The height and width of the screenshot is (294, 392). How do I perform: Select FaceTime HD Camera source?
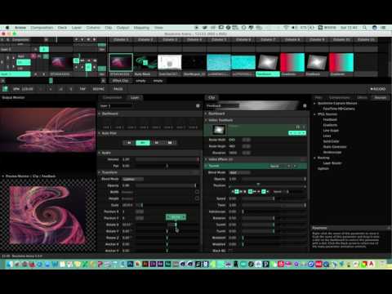(339, 109)
